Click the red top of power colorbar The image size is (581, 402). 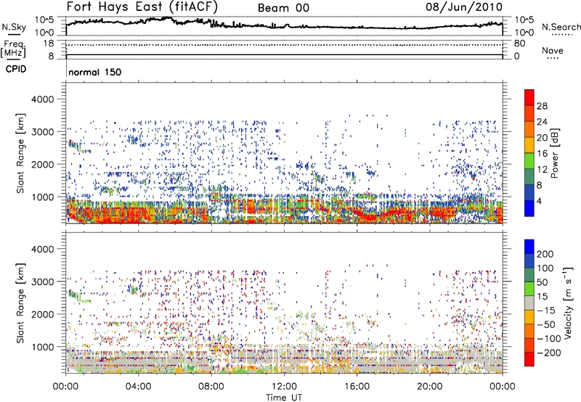point(529,97)
